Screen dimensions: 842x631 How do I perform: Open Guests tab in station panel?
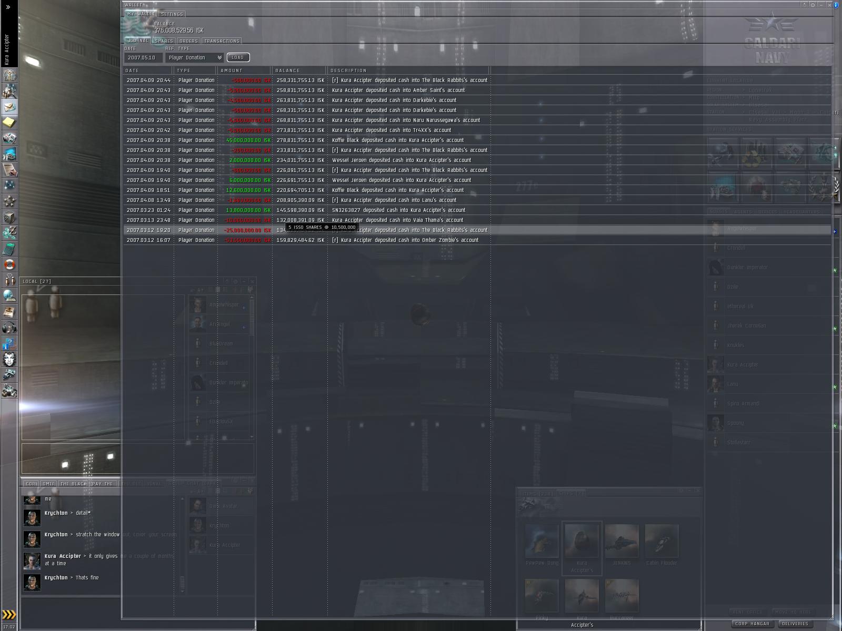718,212
